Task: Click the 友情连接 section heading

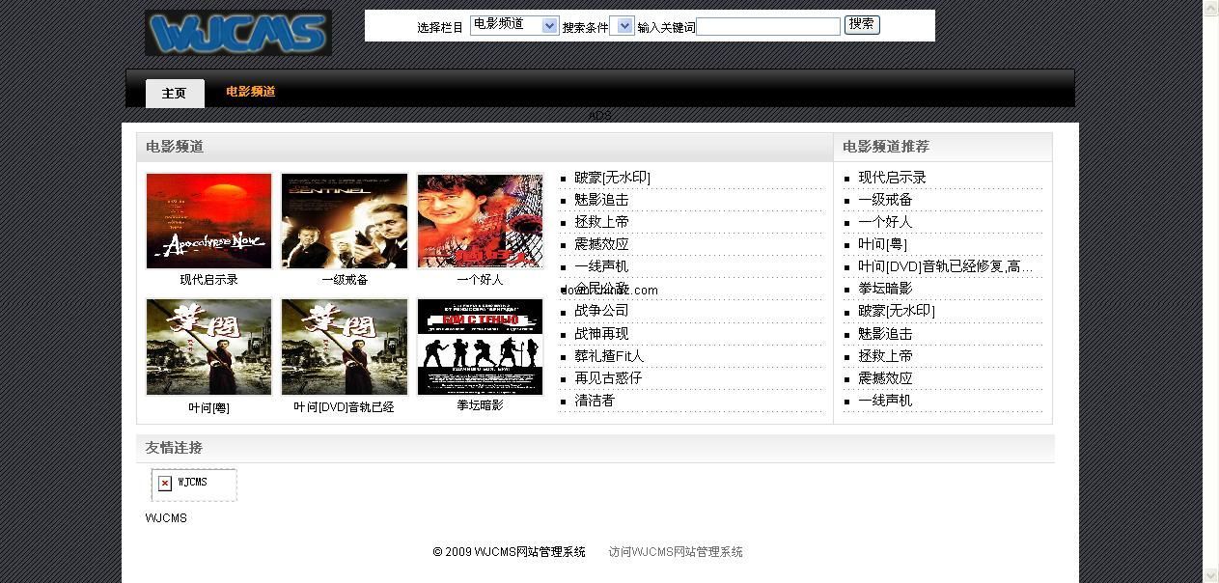Action: pyautogui.click(x=174, y=448)
